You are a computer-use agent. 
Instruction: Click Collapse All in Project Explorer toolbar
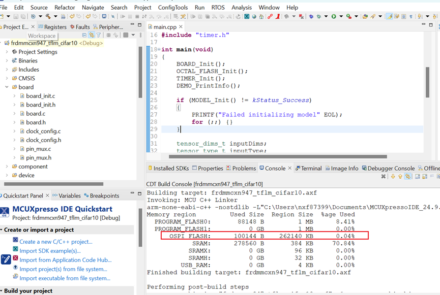tap(84, 35)
